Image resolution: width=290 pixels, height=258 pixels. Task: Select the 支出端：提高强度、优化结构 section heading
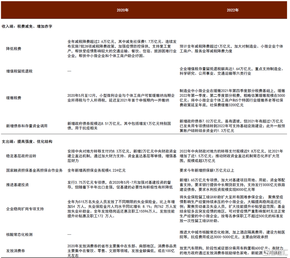(x=27, y=141)
